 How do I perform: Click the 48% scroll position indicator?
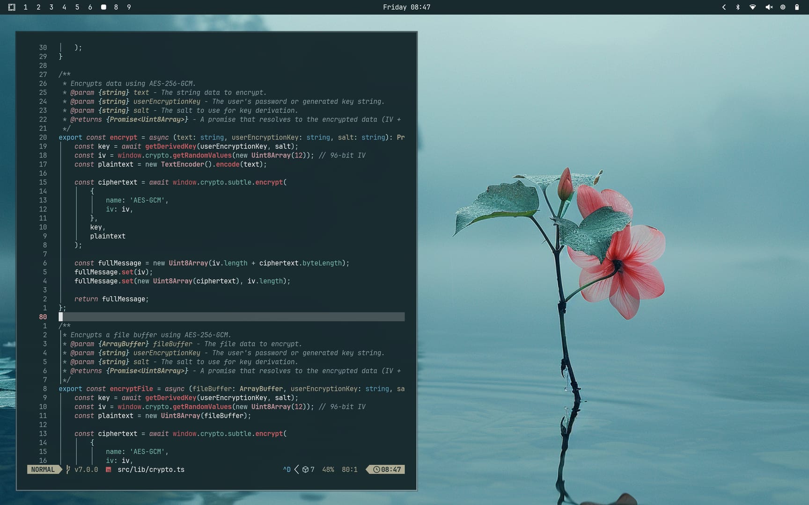point(328,469)
